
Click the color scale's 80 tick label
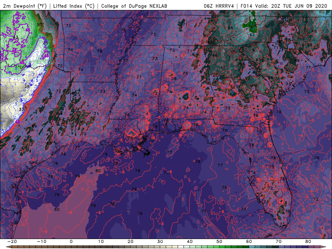[308, 242]
